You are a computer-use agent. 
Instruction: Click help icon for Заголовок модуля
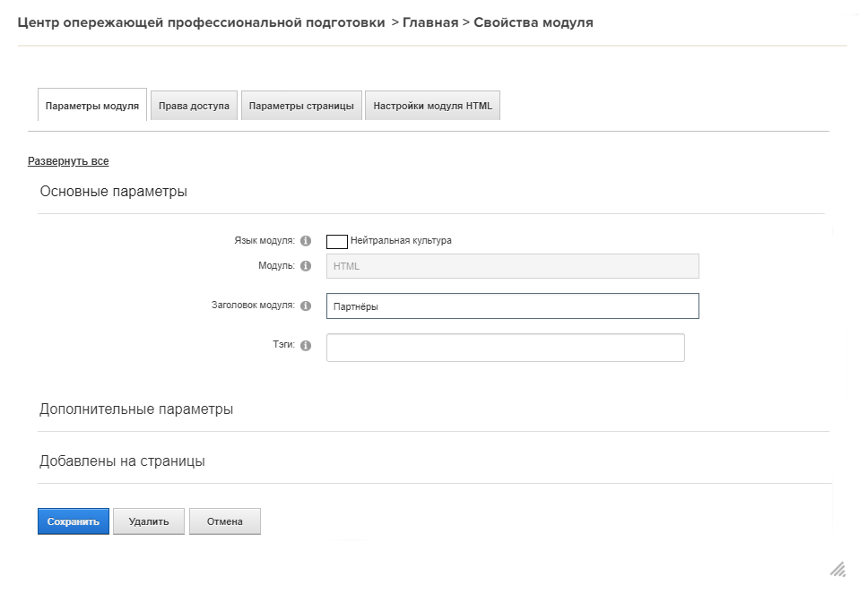(306, 306)
